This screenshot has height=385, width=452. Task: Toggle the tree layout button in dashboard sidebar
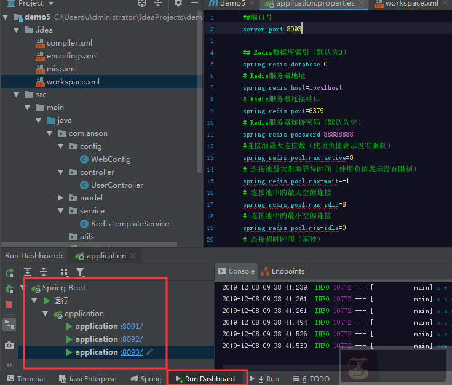tap(9, 324)
